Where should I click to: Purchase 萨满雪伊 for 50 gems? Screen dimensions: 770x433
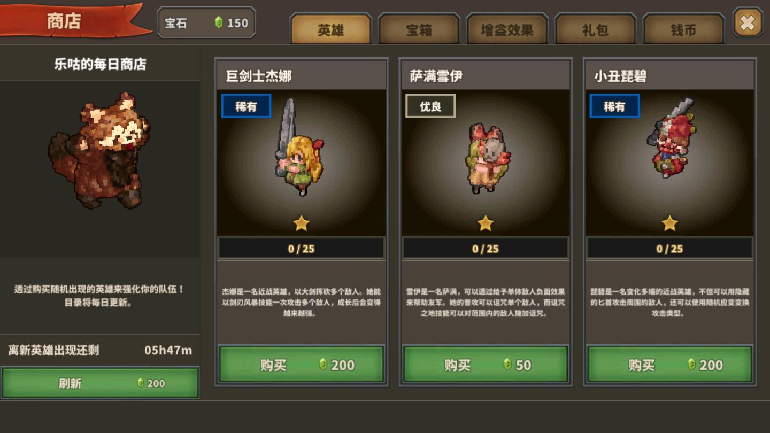485,365
